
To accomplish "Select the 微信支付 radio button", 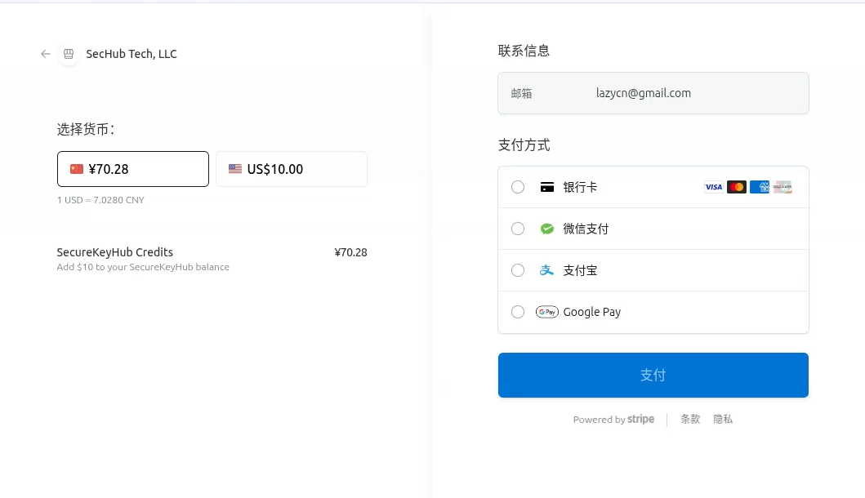I will (518, 229).
